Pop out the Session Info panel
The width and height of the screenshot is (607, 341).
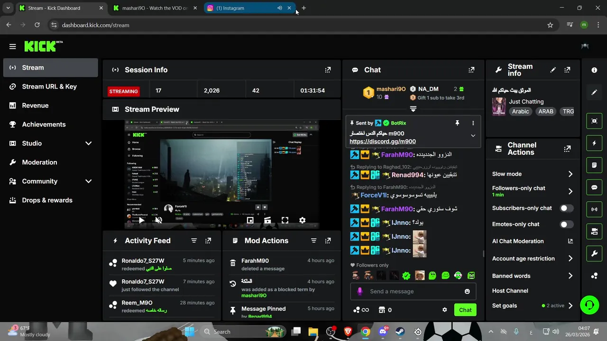pos(328,70)
